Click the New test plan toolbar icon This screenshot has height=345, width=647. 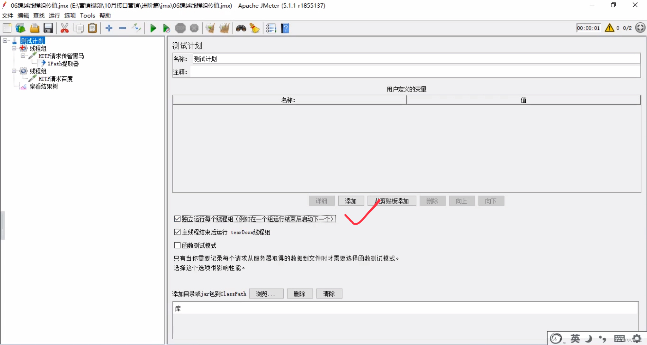click(7, 28)
